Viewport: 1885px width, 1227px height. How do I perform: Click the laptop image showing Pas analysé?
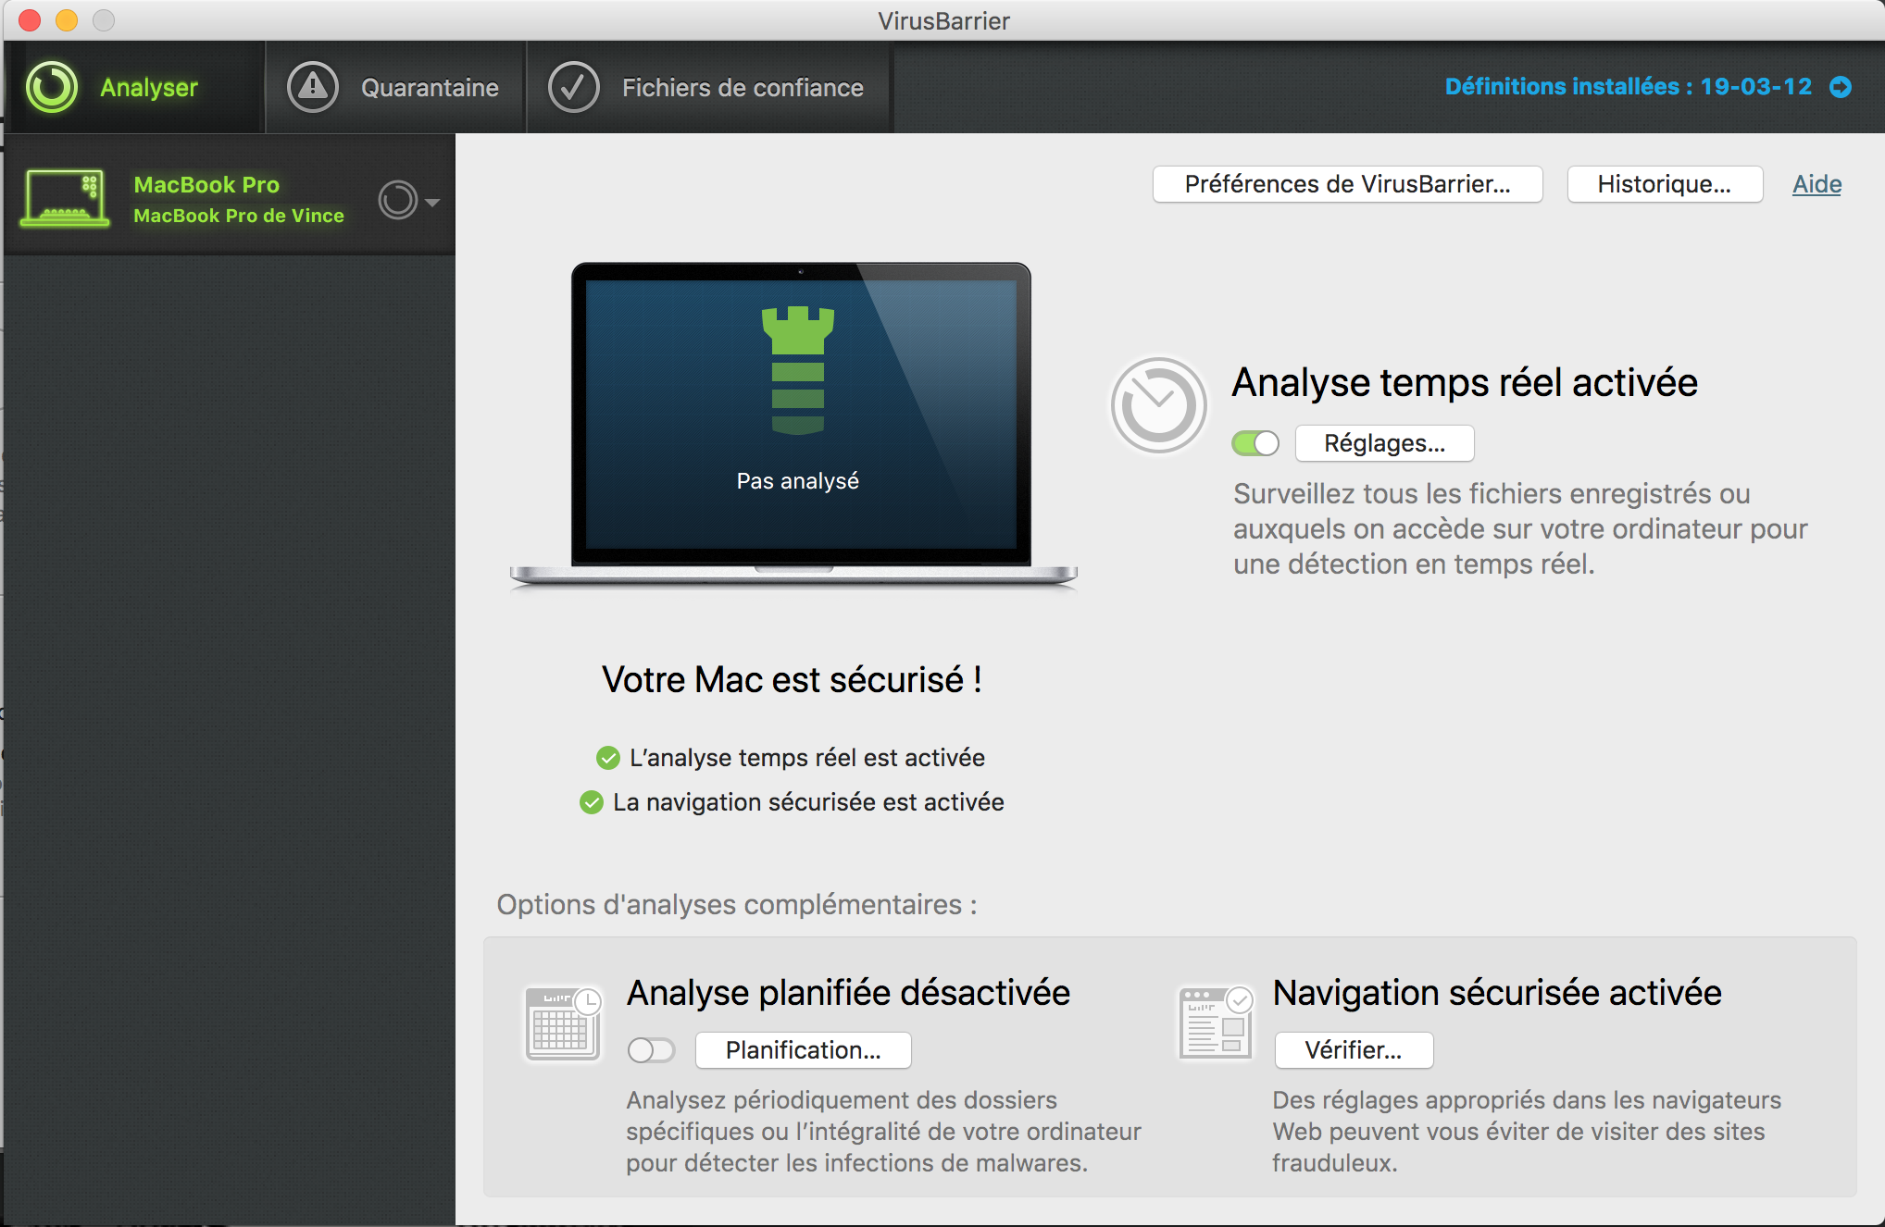[800, 421]
